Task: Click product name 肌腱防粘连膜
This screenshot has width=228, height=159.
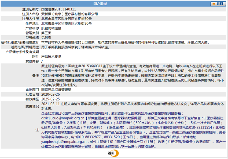Action: pyautogui.click(x=51, y=28)
